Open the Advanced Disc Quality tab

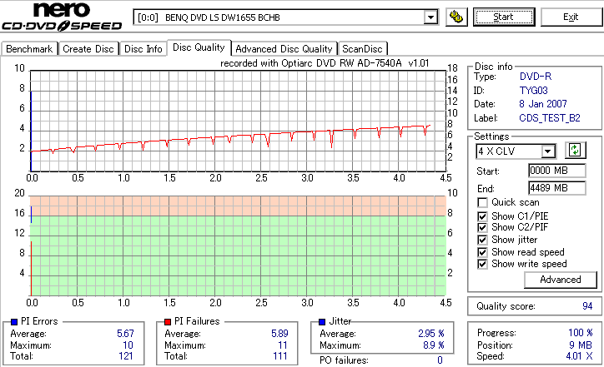pyautogui.click(x=284, y=49)
